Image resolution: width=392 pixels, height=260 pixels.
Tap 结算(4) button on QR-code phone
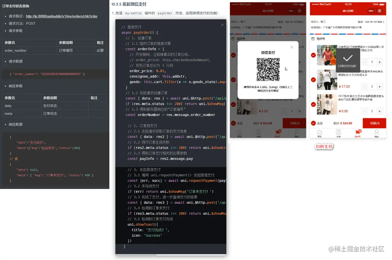[294, 123]
